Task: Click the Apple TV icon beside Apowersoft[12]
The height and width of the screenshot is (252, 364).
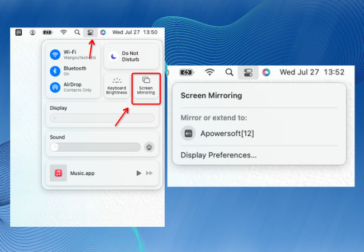Action: [188, 133]
